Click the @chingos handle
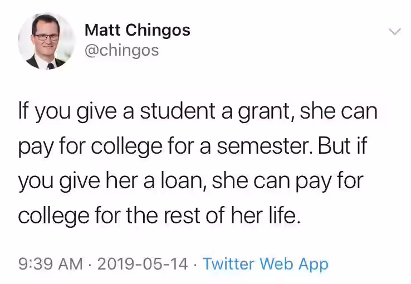 pos(121,50)
